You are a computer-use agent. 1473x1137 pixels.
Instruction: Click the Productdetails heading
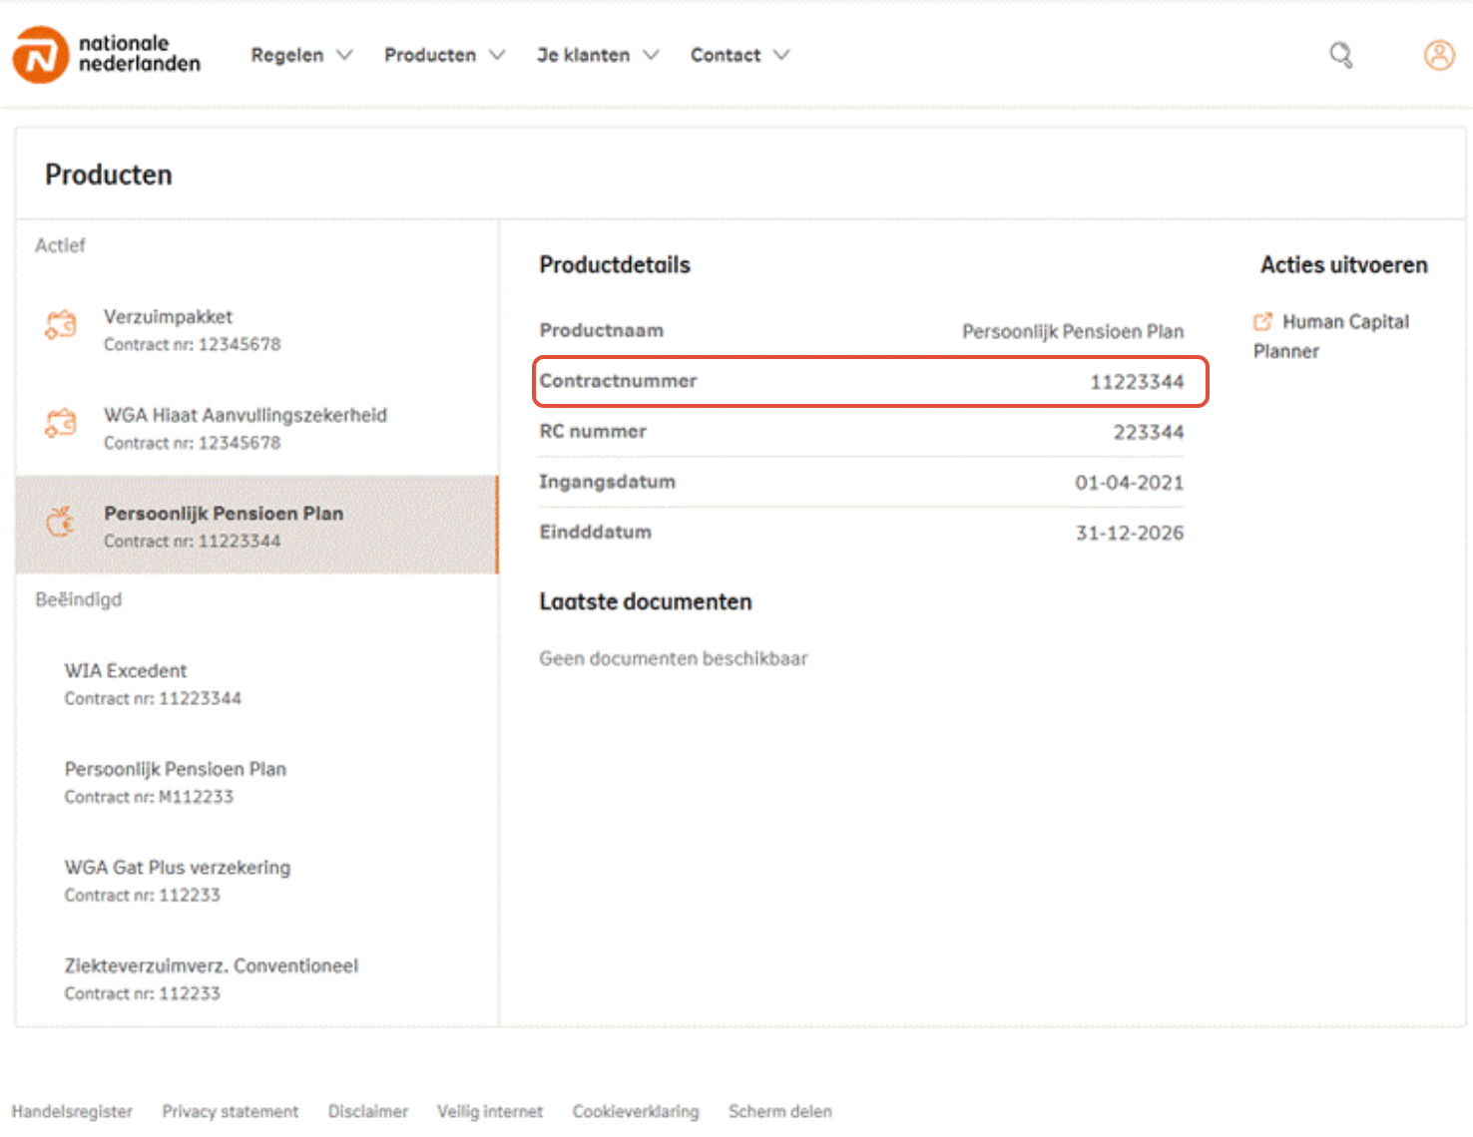coord(615,264)
